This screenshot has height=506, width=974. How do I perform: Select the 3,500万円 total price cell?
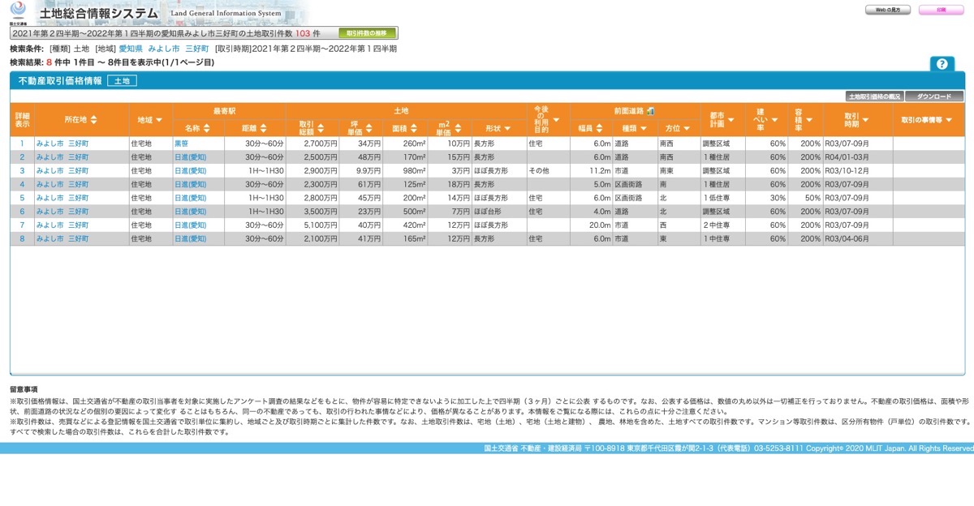click(x=312, y=212)
